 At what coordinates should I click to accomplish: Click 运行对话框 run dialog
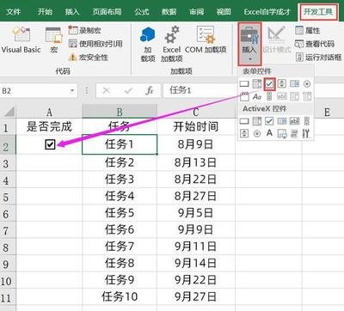pos(318,58)
